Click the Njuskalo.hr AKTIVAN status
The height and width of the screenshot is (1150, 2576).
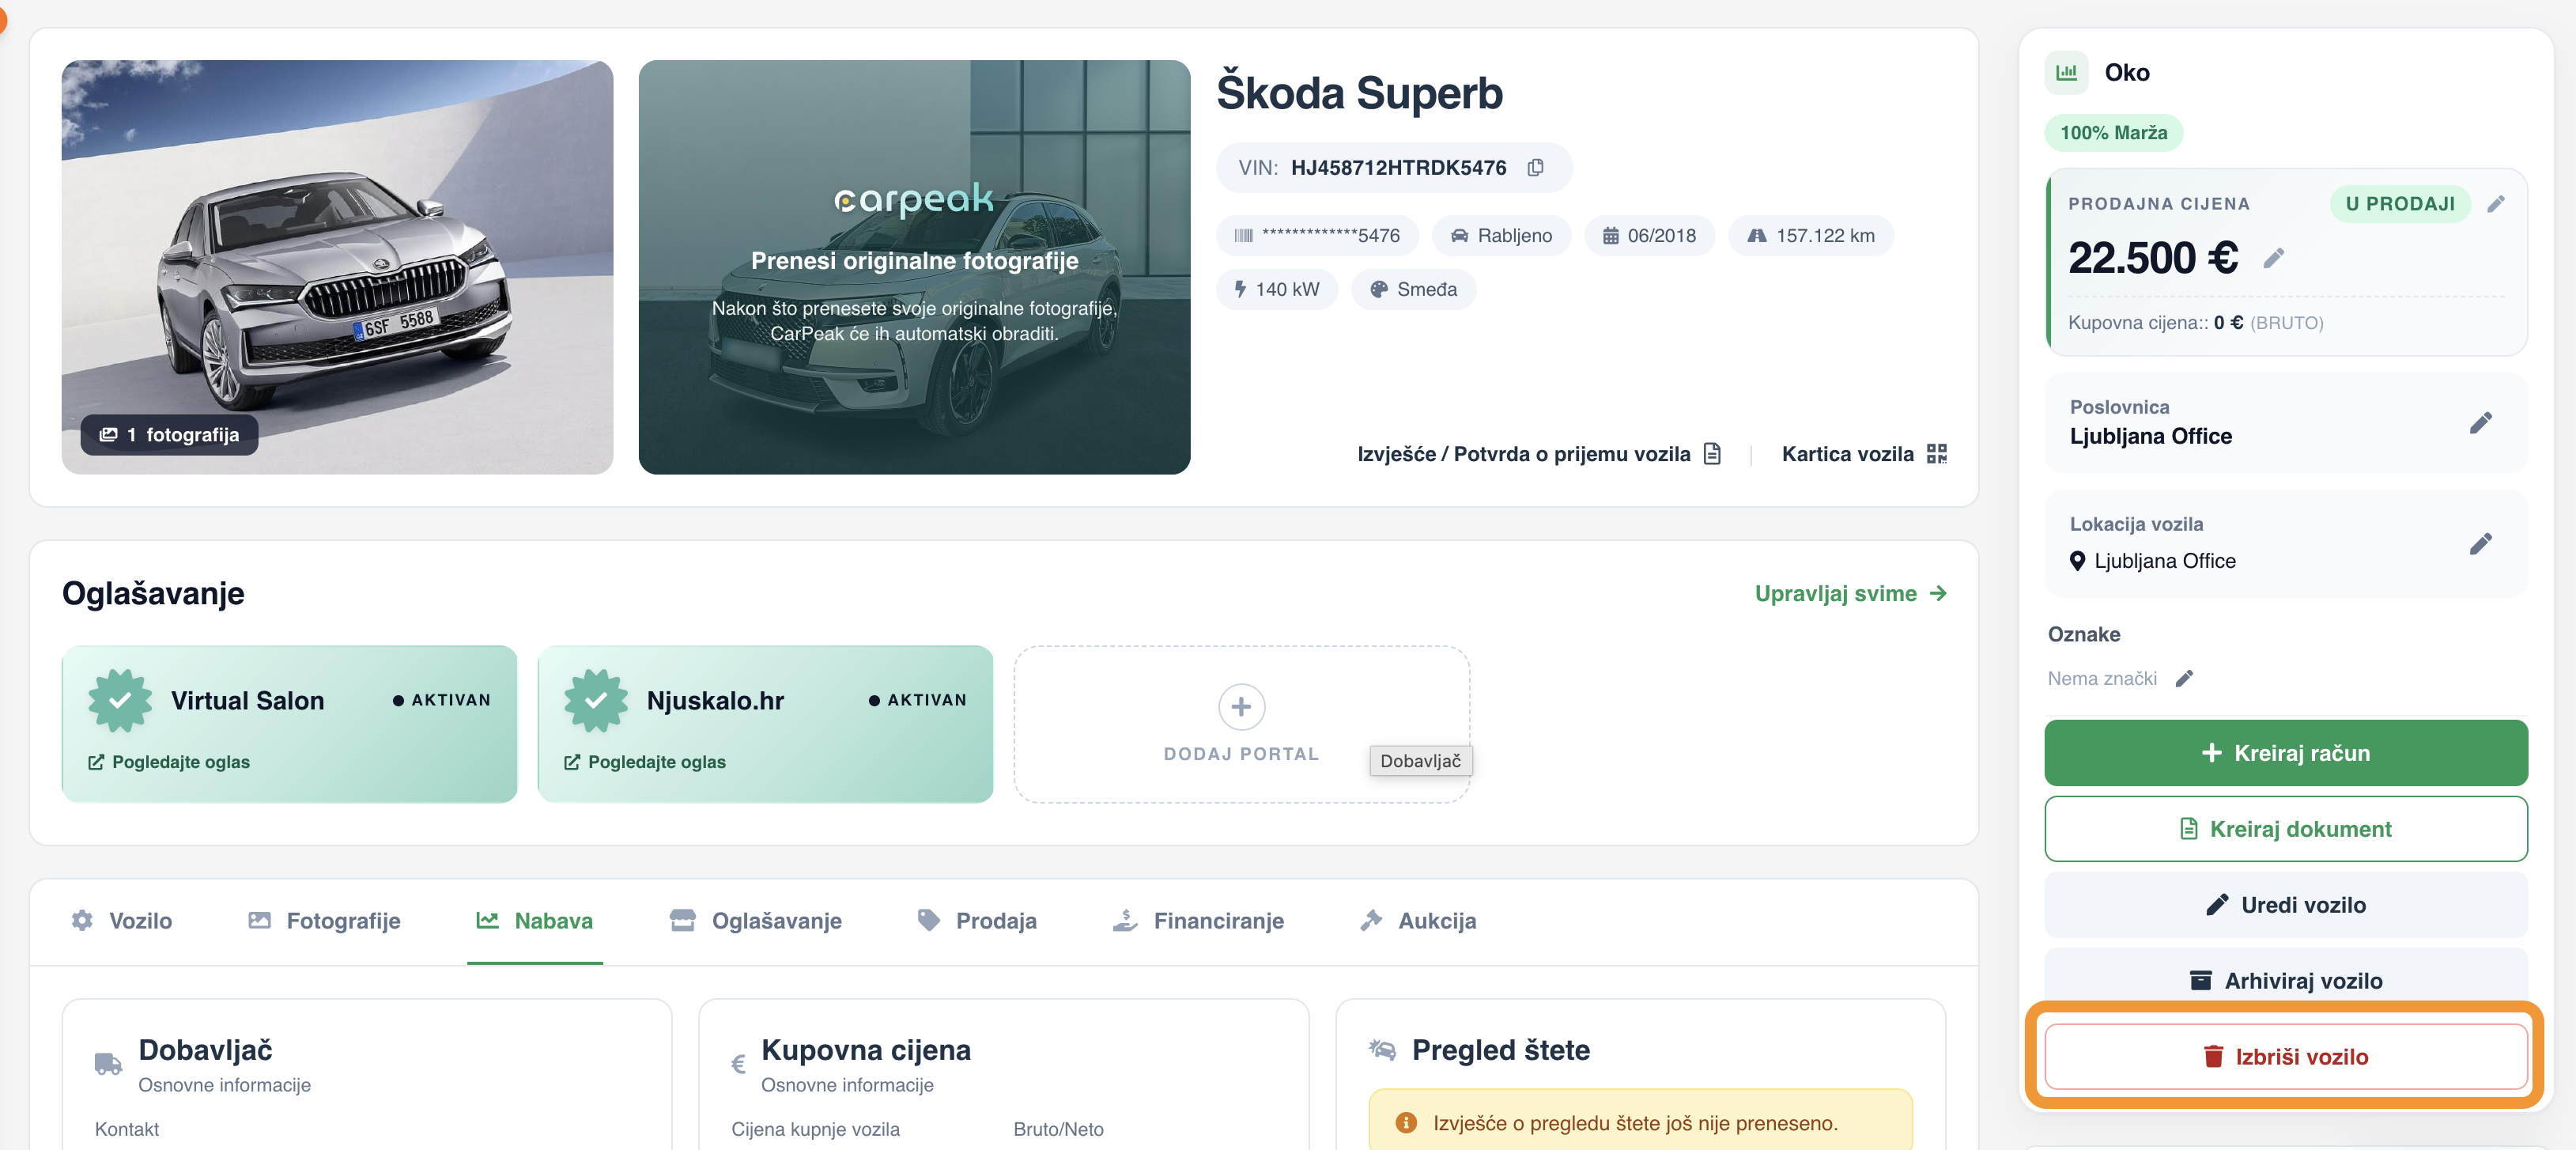917,700
